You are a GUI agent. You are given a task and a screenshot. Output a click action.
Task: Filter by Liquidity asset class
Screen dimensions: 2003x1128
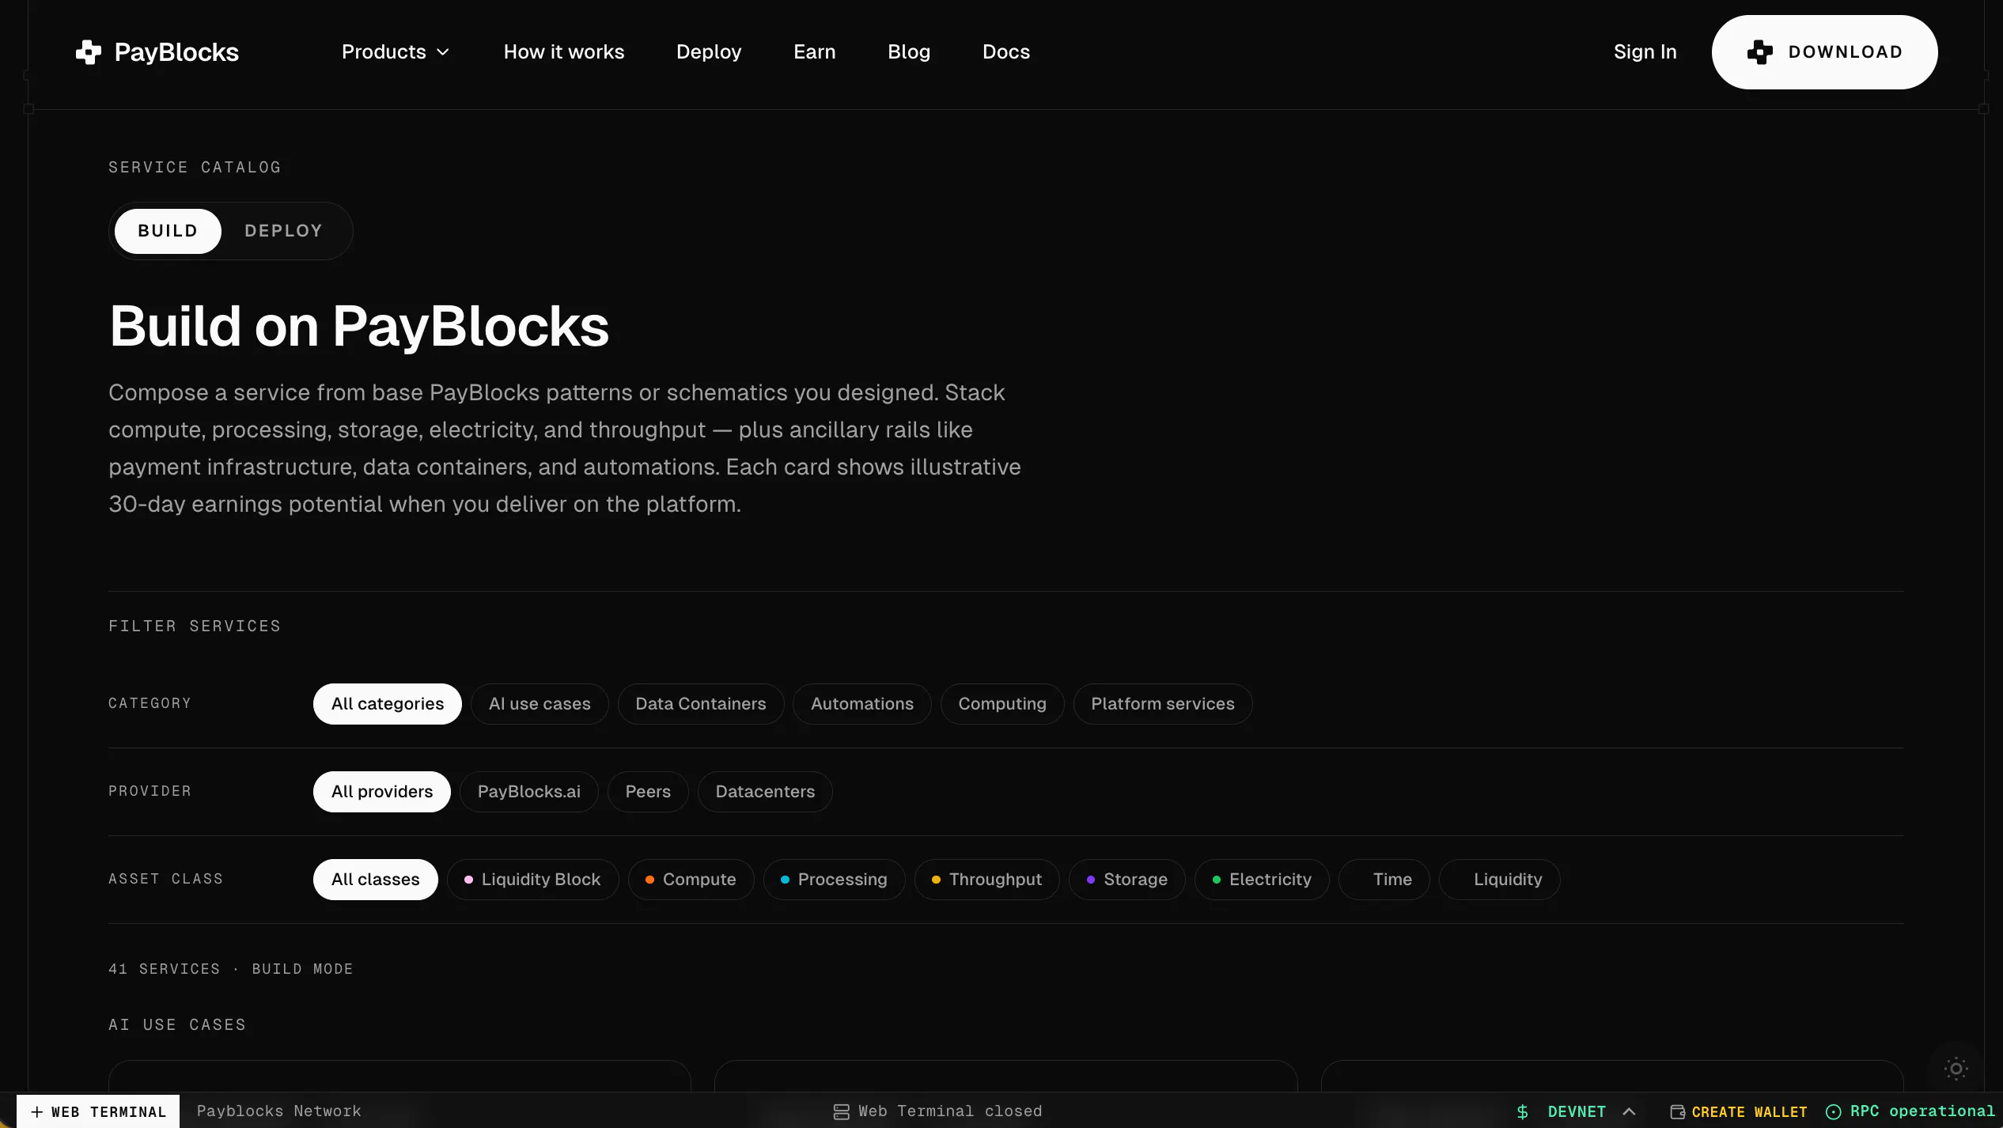pos(1500,880)
